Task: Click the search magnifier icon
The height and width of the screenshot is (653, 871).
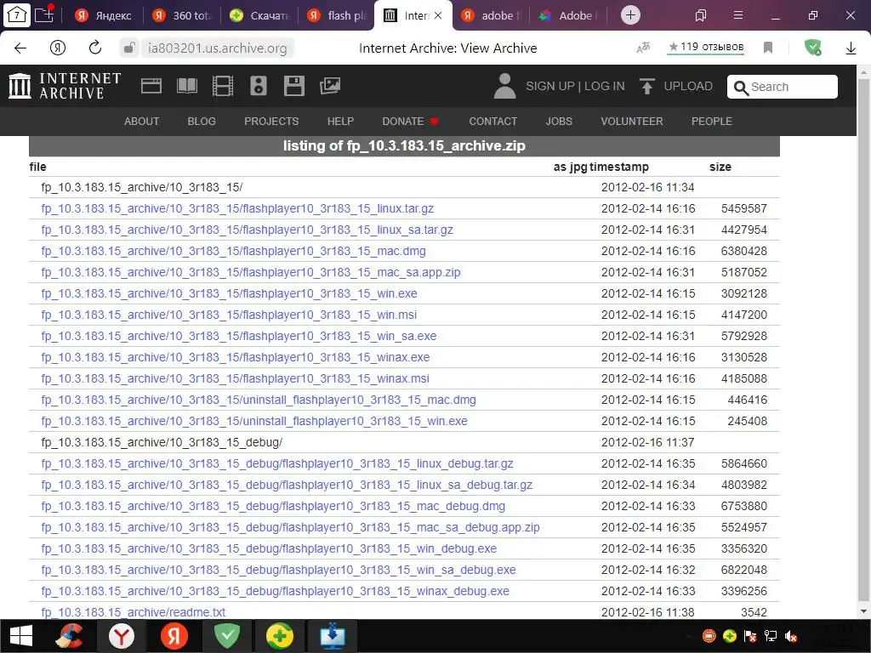Action: pos(741,88)
